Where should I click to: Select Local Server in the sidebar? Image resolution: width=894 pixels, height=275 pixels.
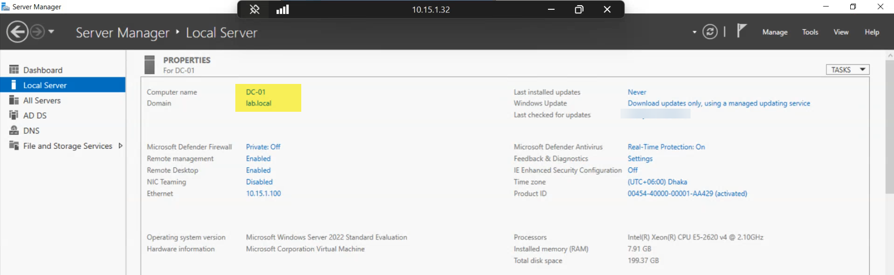coord(63,85)
